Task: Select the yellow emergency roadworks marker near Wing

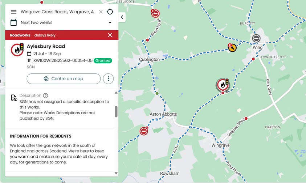Action: click(x=232, y=48)
